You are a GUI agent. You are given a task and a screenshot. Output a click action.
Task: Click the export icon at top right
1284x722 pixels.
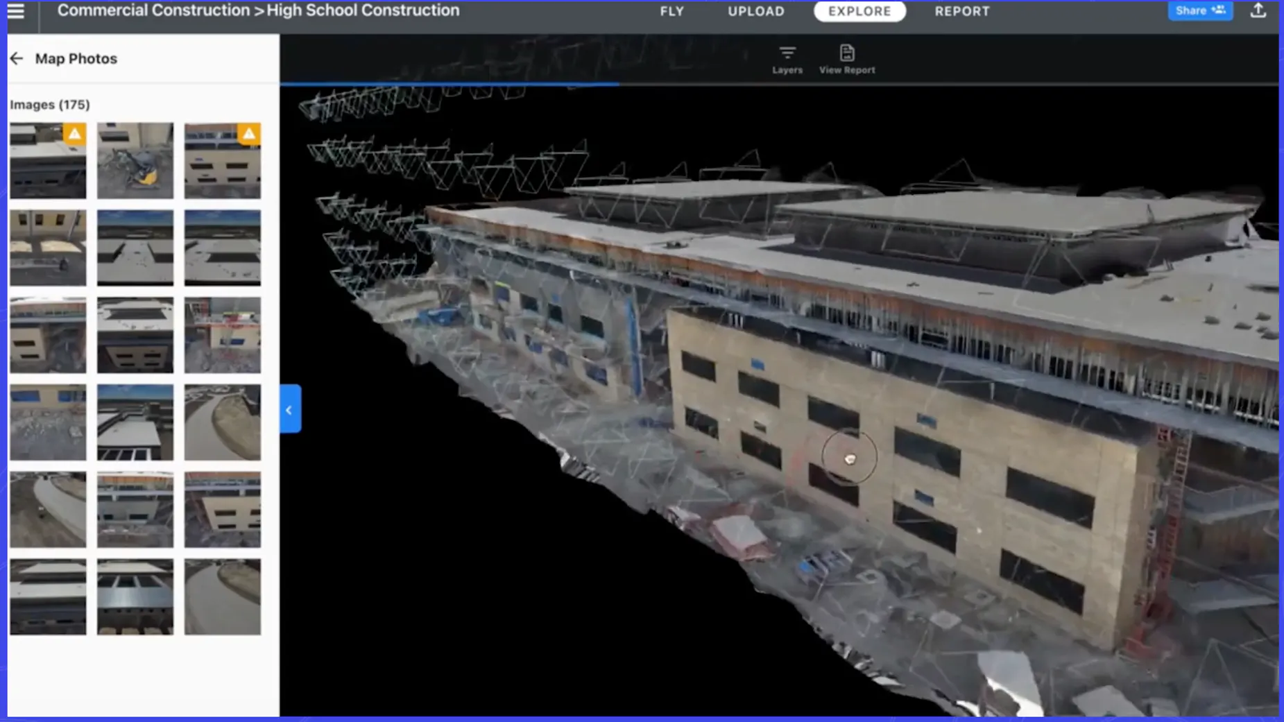click(x=1259, y=10)
